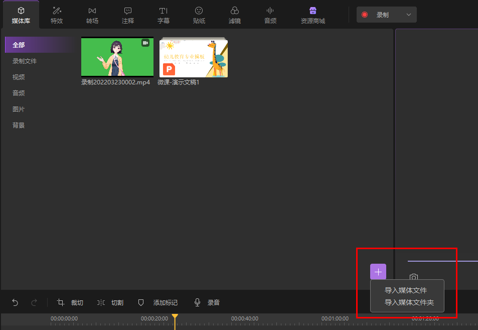The image size is (478, 330).
Task: Click the undo arrow icon
Action: pyautogui.click(x=15, y=302)
